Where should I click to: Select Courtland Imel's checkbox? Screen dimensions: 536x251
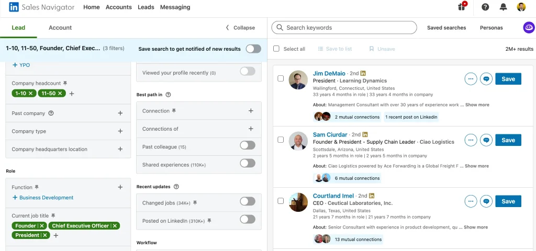point(281,201)
